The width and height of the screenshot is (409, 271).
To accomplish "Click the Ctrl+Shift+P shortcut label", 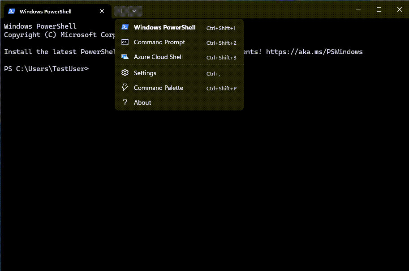I will [221, 89].
